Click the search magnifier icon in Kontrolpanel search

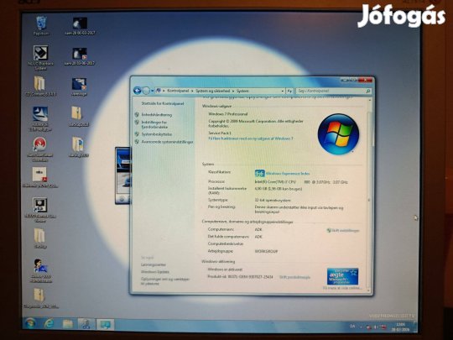(x=367, y=91)
